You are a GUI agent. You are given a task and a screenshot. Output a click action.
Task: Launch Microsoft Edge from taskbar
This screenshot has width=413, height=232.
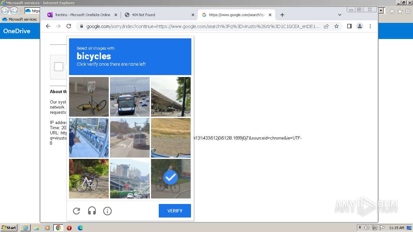tap(80, 228)
